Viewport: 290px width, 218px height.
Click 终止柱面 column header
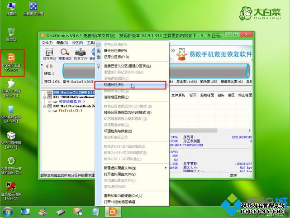pyautogui.click(x=245, y=95)
